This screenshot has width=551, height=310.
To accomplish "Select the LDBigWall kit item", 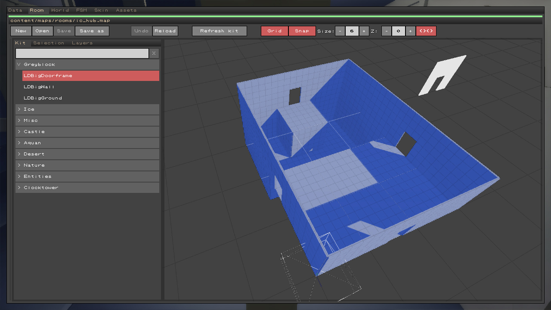I will click(91, 87).
